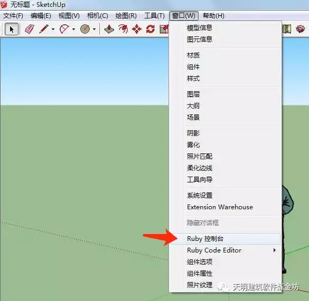Choose 照片纹理 photo textures

225,285
